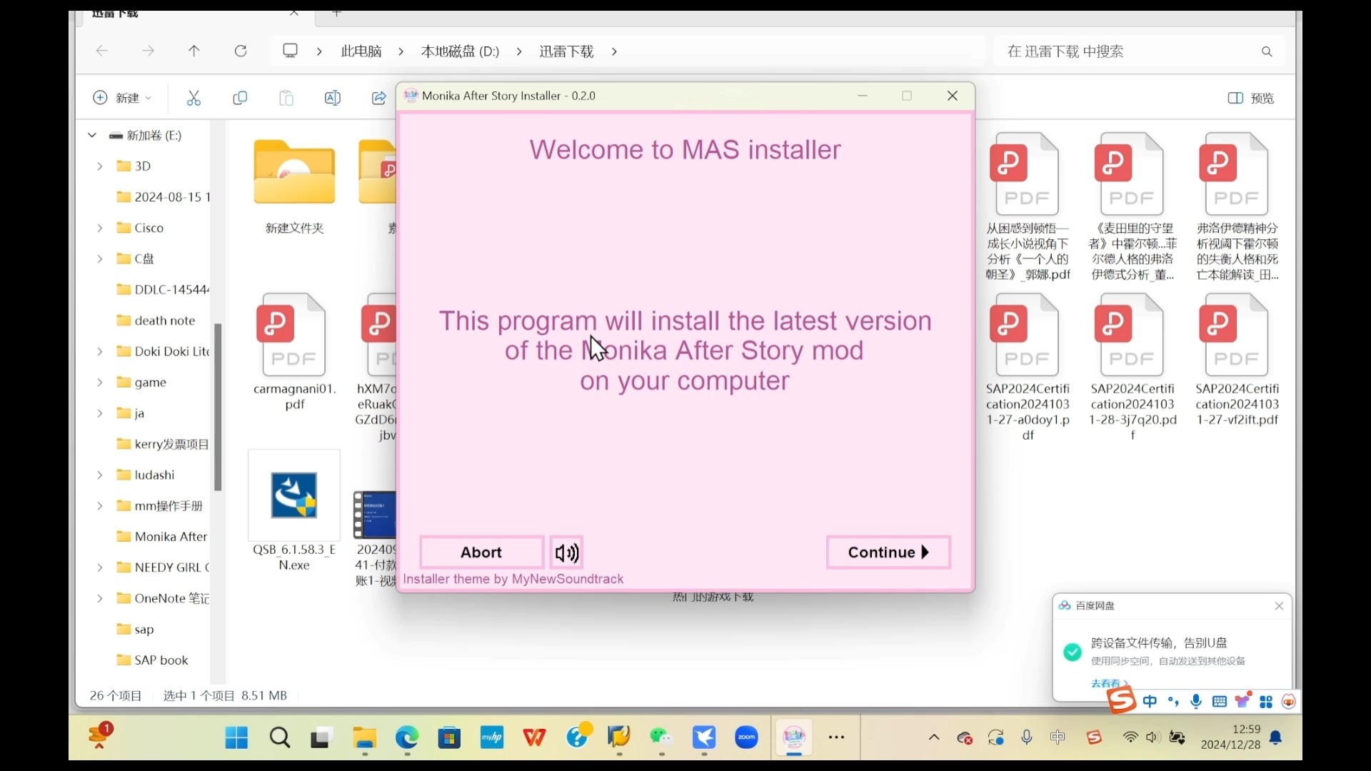
Task: Click the Rename icon in Explorer toolbar
Action: pyautogui.click(x=333, y=98)
